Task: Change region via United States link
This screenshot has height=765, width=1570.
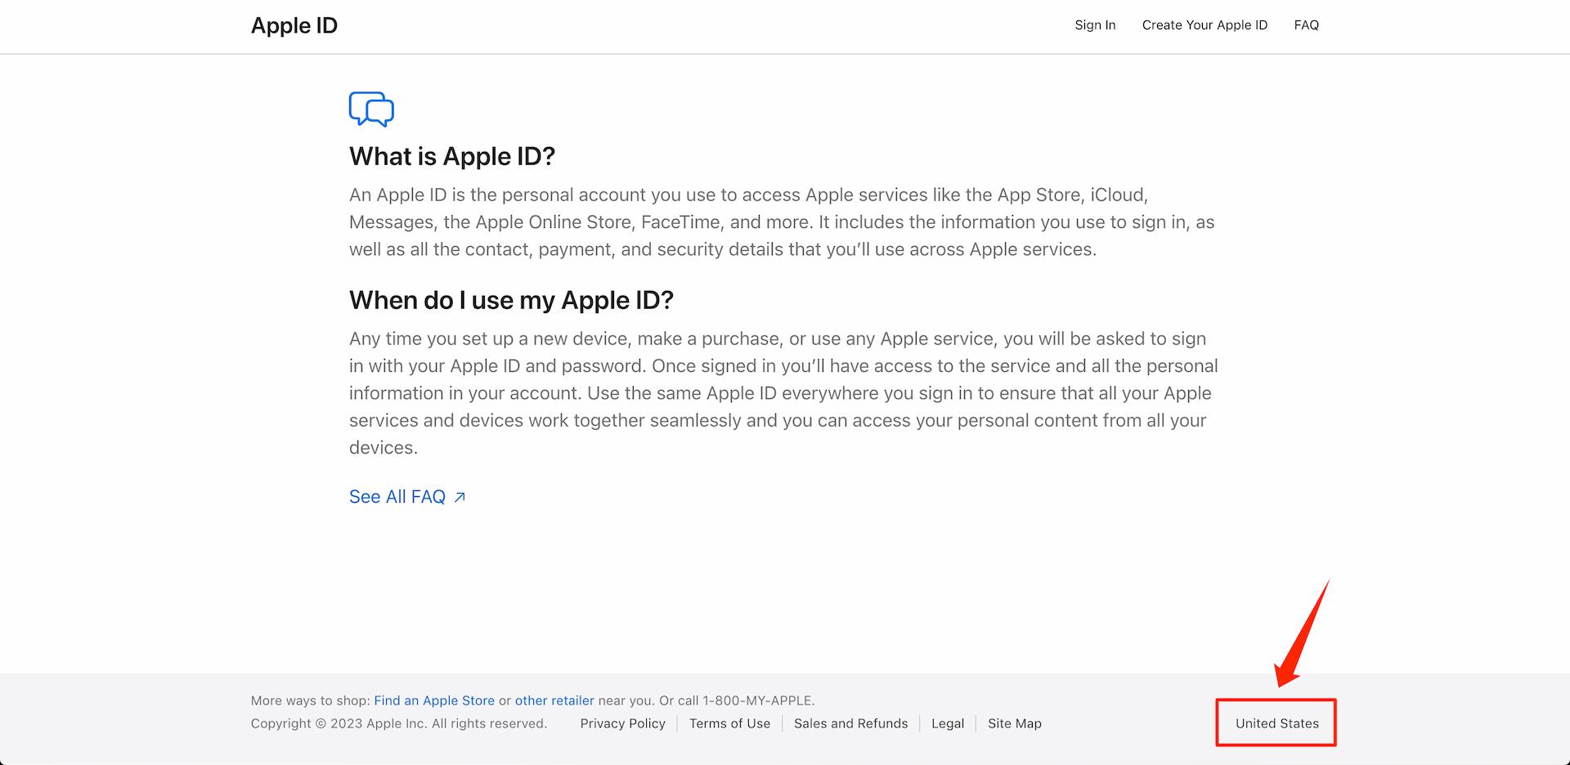Action: [1276, 723]
